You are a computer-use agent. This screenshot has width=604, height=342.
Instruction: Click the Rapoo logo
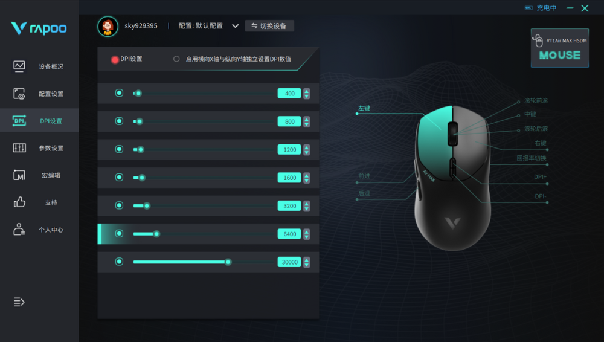coord(39,28)
